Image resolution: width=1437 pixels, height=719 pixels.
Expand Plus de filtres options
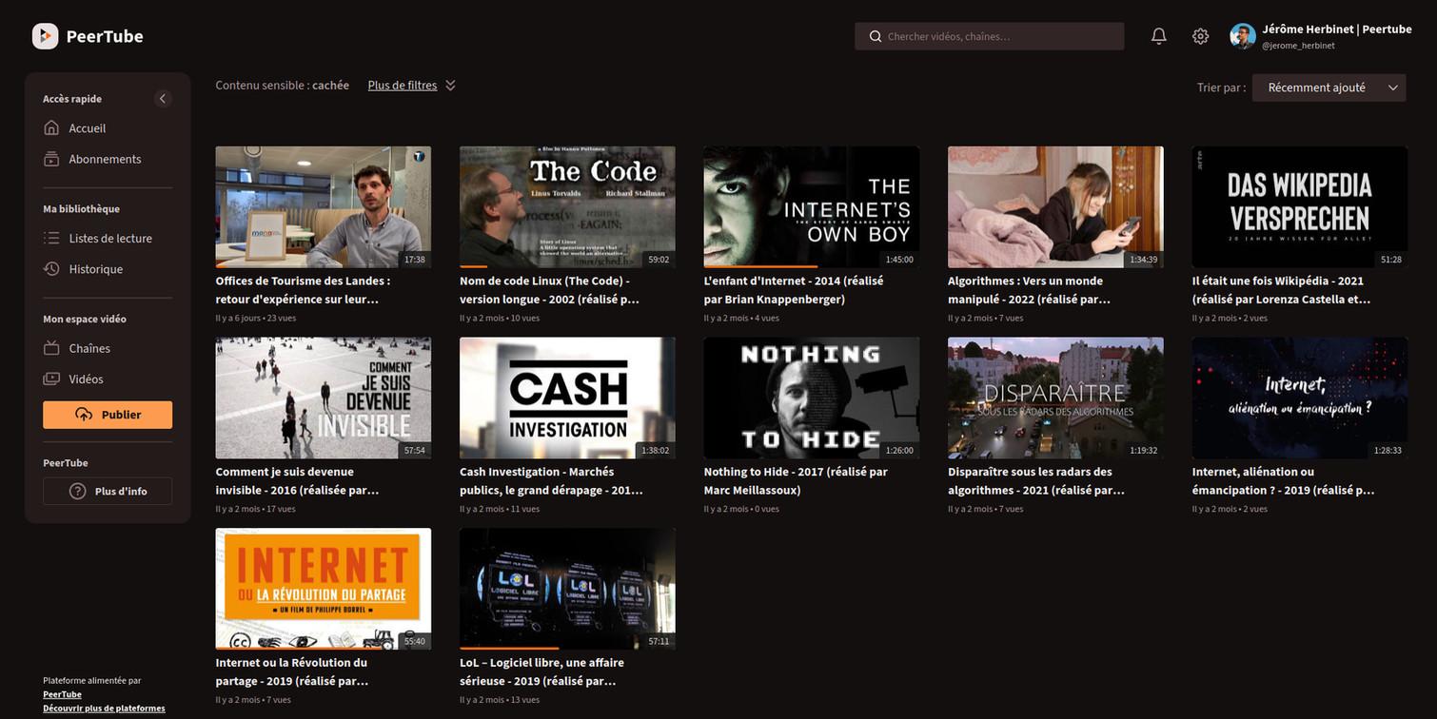pyautogui.click(x=411, y=86)
